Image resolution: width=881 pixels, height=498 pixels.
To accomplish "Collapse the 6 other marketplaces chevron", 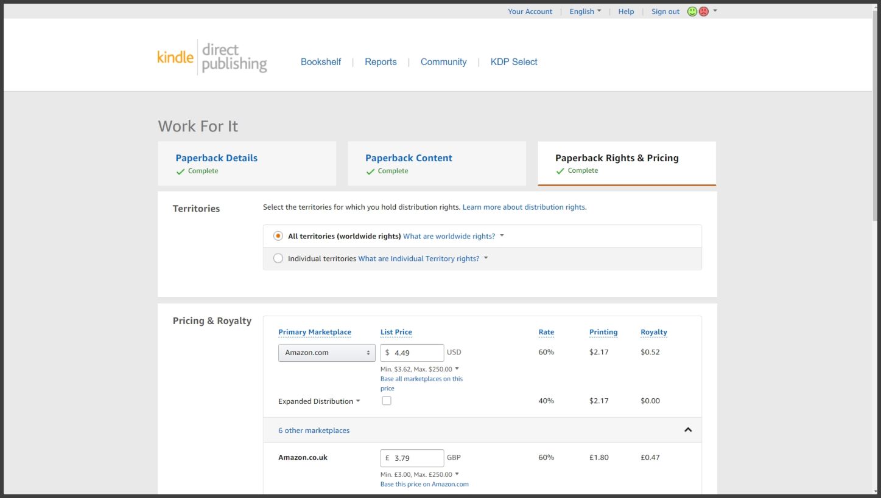I will coord(688,430).
